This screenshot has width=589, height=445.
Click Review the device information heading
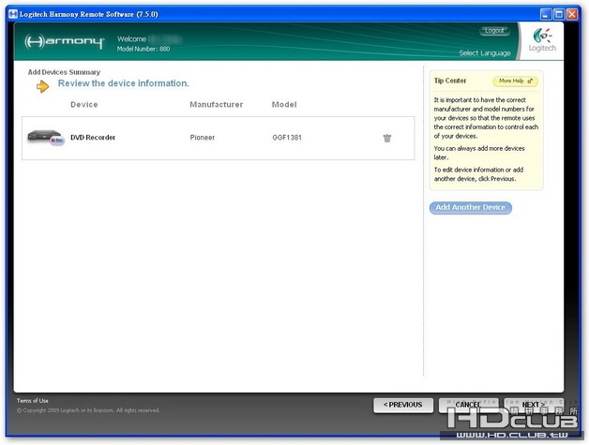coord(123,83)
